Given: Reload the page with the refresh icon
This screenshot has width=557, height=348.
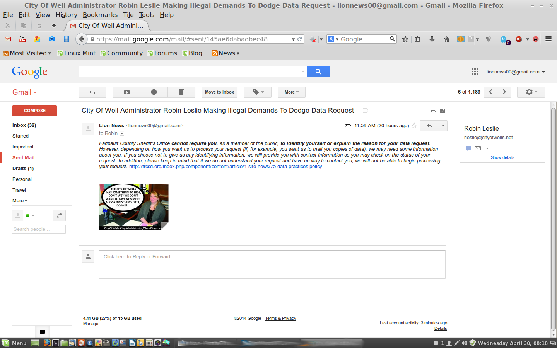Looking at the screenshot, I should [299, 39].
